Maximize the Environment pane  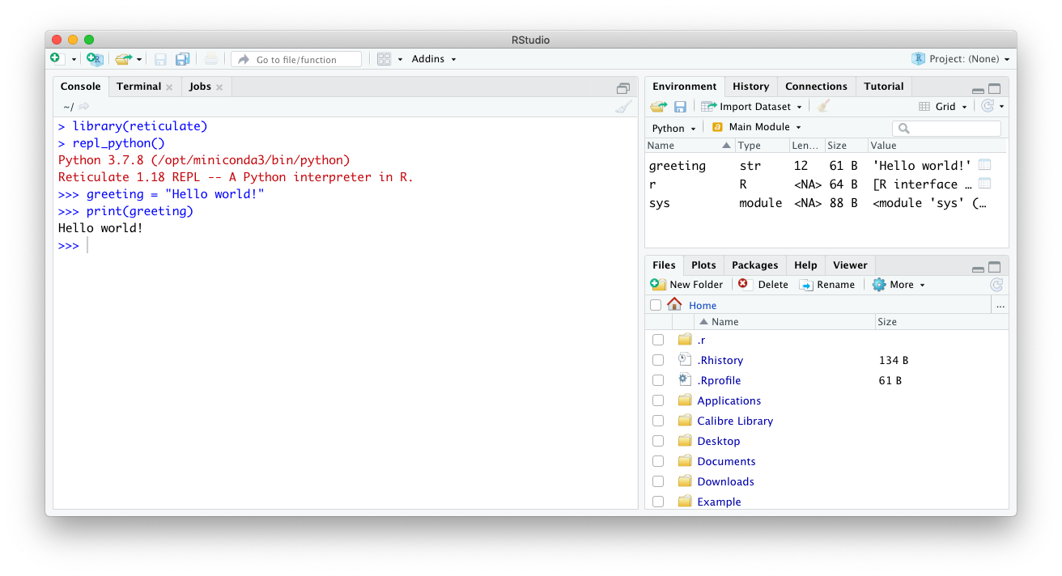995,88
